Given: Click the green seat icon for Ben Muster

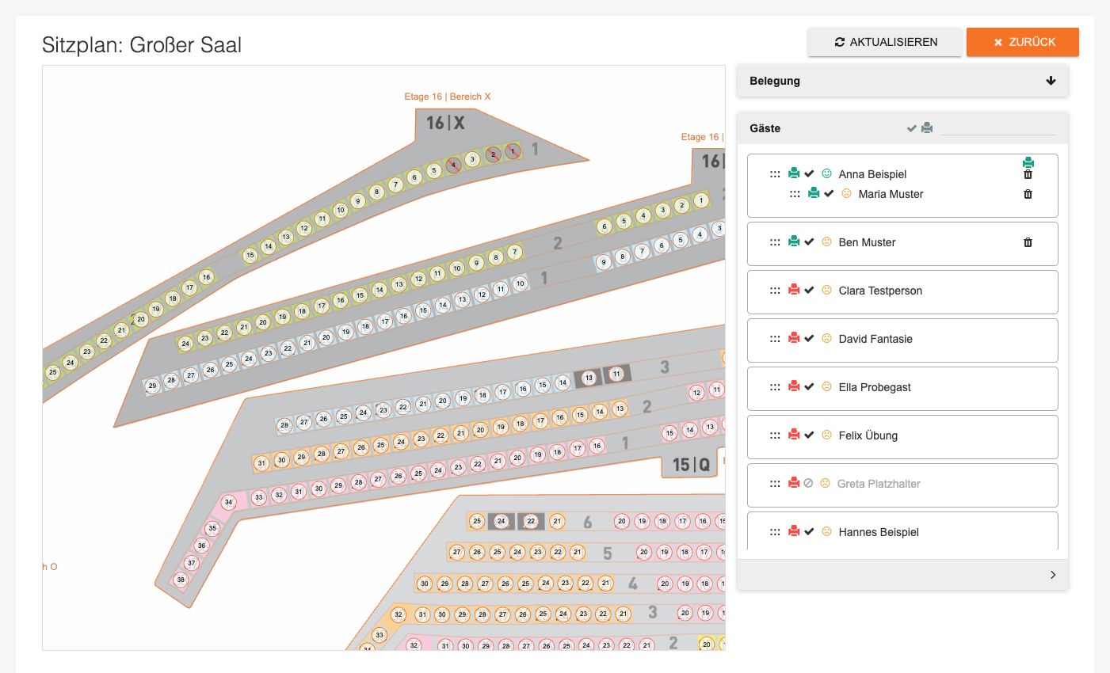Looking at the screenshot, I should point(794,242).
